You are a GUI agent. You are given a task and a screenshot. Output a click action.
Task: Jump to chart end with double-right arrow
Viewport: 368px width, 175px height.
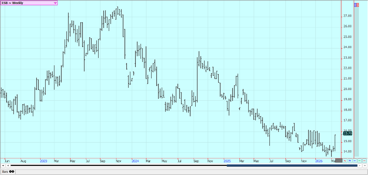[365, 166]
